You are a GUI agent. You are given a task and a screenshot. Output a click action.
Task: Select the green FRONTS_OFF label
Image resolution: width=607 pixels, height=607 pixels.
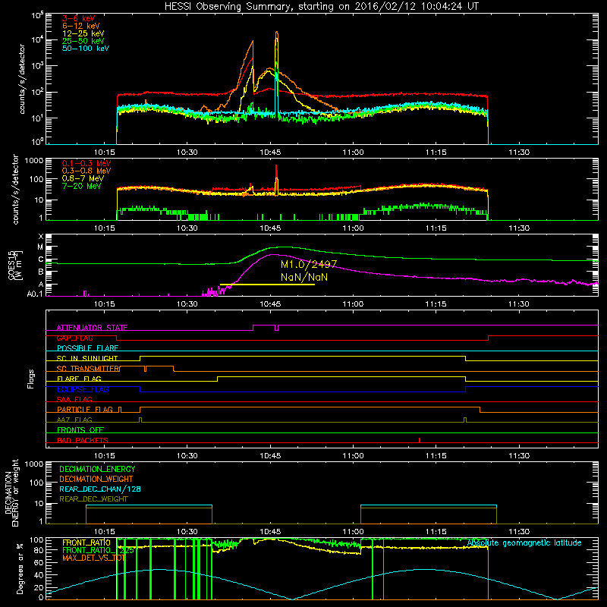(x=80, y=429)
